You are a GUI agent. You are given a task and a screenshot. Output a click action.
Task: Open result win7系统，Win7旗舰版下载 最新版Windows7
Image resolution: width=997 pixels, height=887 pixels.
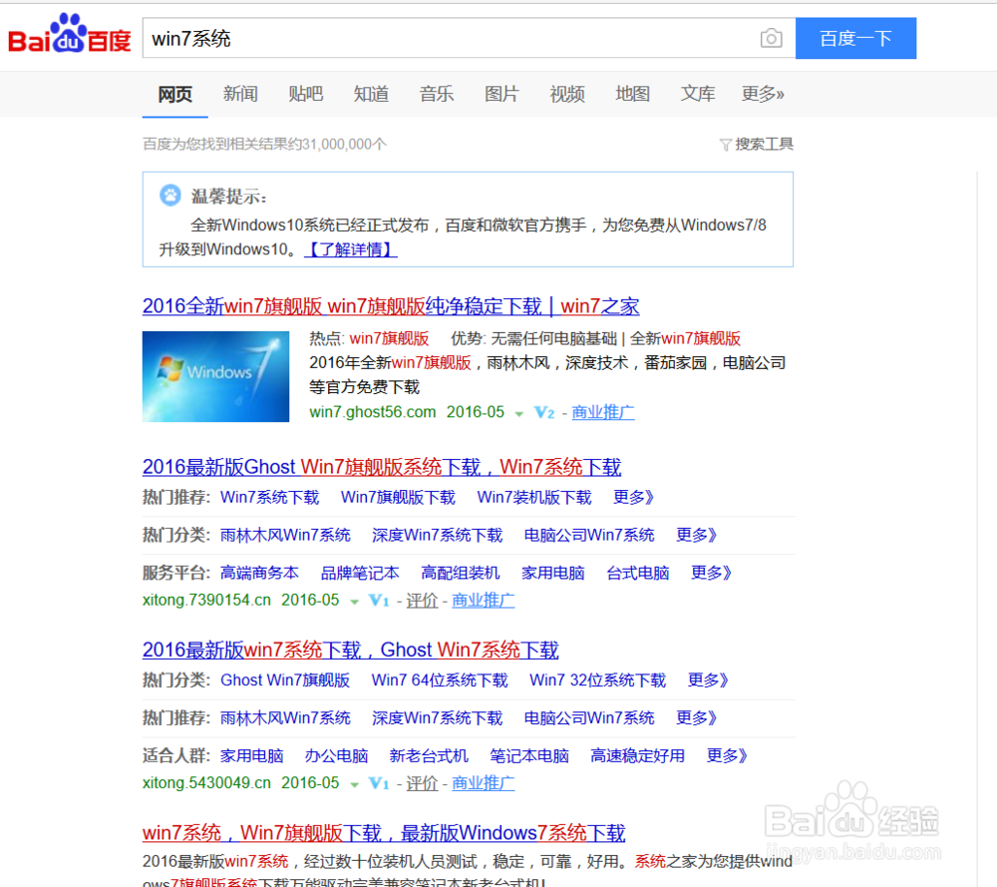pos(384,833)
